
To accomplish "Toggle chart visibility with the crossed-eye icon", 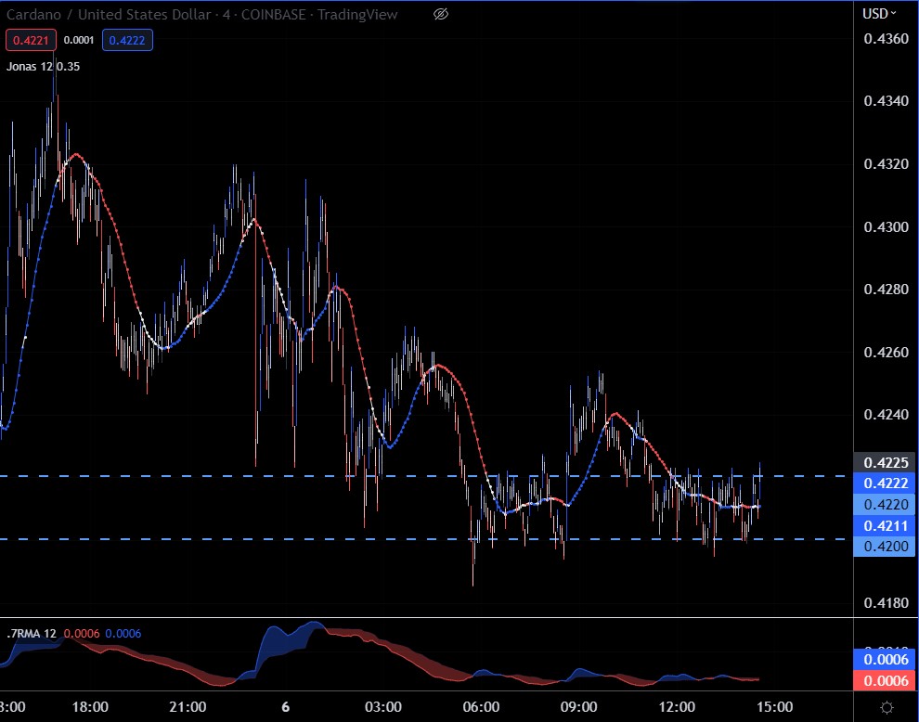I will tap(442, 14).
